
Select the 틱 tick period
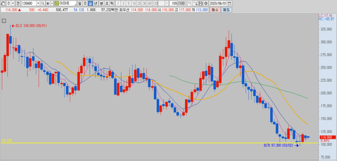click(112, 3)
